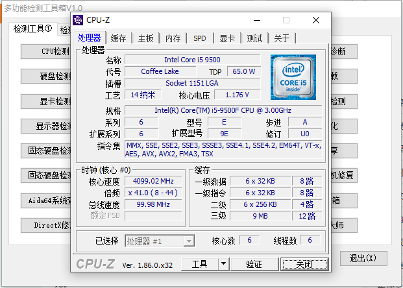
Task: Close the CPU-Z window with X
Action: tap(316, 20)
